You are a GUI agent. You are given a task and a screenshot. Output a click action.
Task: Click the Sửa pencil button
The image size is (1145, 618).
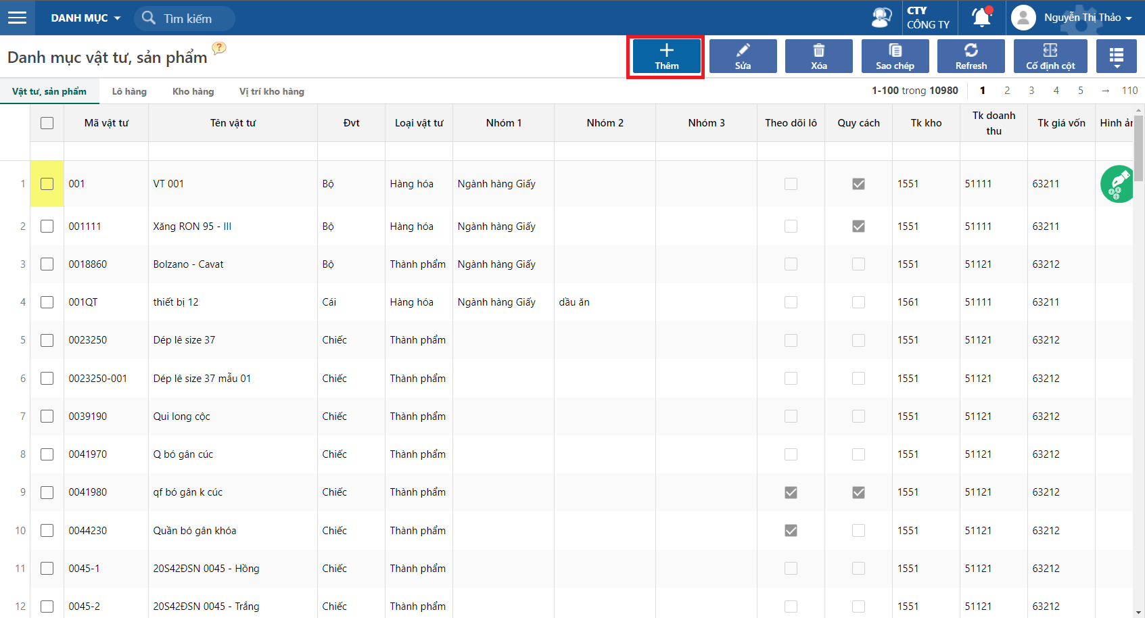[x=743, y=56]
